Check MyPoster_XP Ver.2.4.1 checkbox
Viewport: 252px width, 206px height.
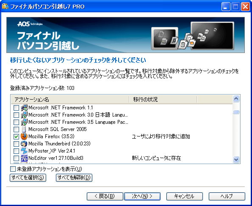click(16, 151)
